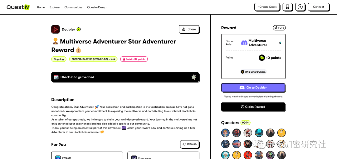Screen dimensions: 337x159
Task: Navigate to QuesterCamp
Action: click(x=97, y=7)
